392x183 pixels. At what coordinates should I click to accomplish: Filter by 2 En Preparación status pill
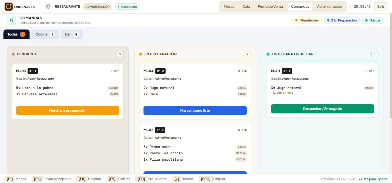click(x=342, y=20)
